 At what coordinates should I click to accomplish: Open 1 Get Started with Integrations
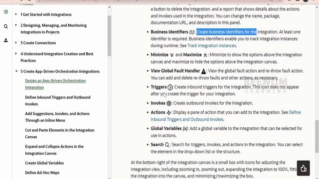(x=46, y=14)
